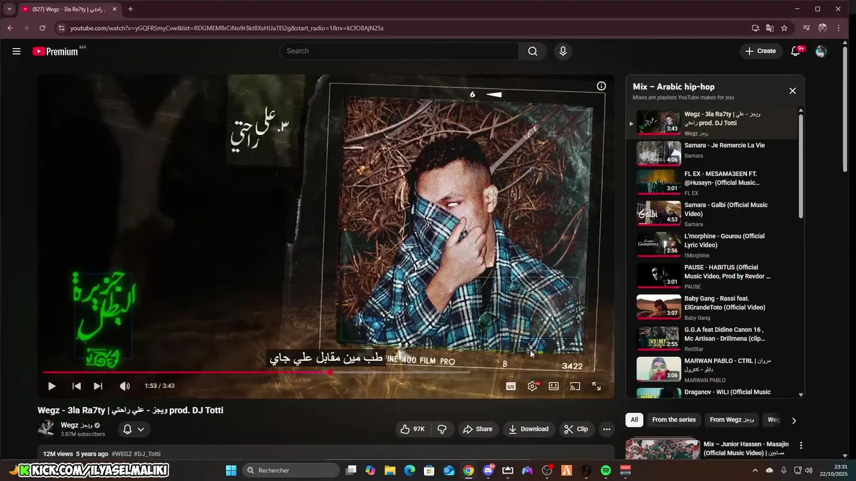Select MARWAN PABLO - CTRL in playlist

[713, 369]
